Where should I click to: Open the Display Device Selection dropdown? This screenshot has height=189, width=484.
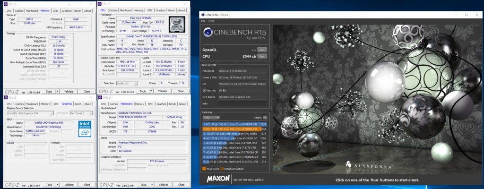tap(31, 113)
